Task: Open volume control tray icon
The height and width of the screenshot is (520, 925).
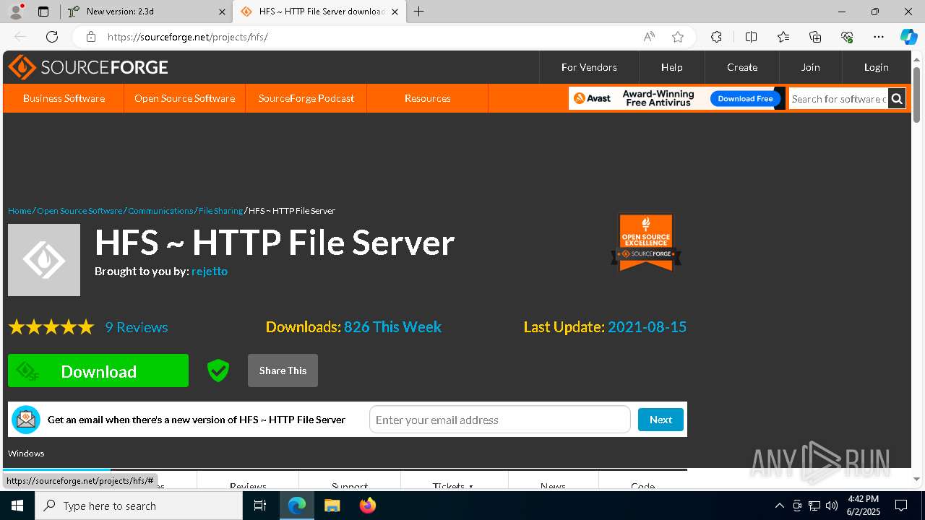Action: 832,506
